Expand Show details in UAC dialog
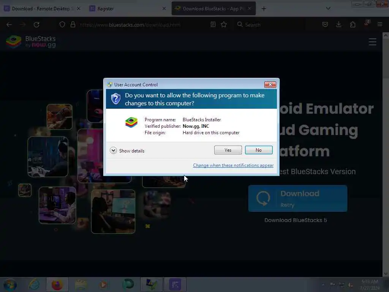This screenshot has width=389, height=292. [127, 151]
